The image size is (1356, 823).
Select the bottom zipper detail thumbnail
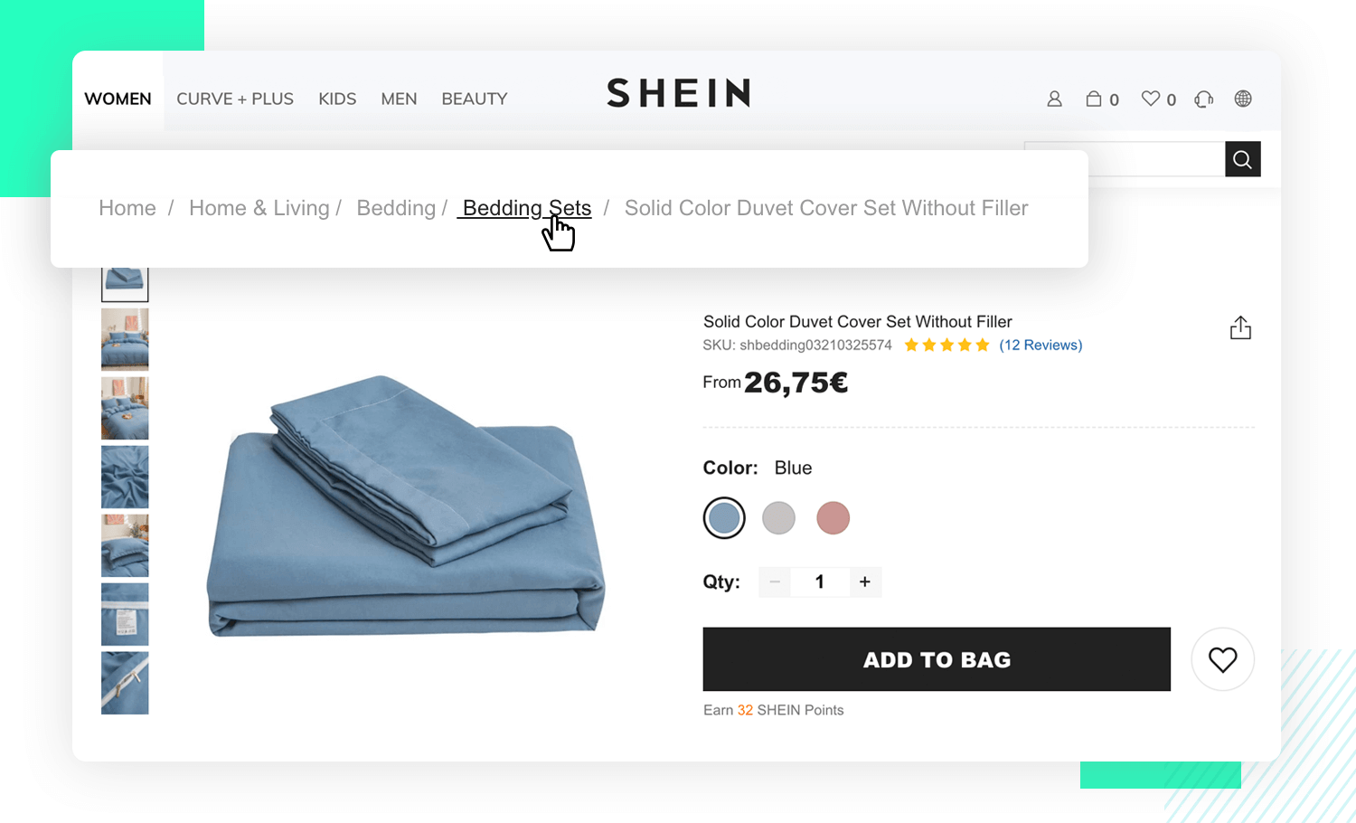(125, 683)
